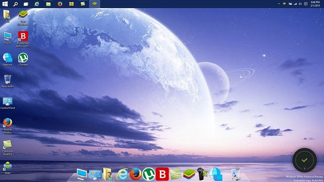Screen dimensions: 324x182
Task: Open Bitdefender from the dock
Action: [x=162, y=174]
